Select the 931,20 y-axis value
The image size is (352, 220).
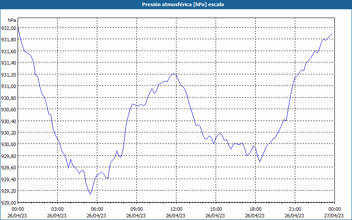pyautogui.click(x=8, y=74)
